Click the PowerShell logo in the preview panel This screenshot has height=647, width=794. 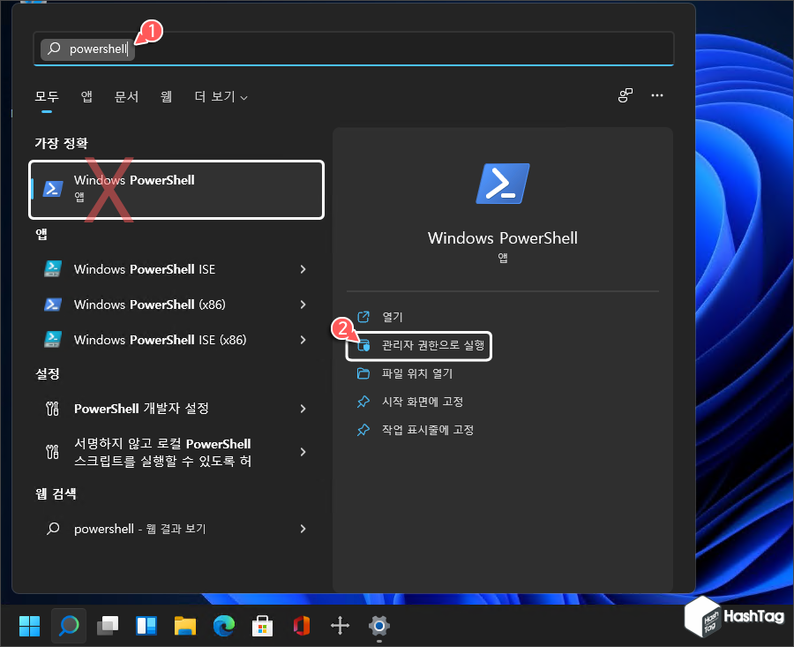[x=502, y=184]
